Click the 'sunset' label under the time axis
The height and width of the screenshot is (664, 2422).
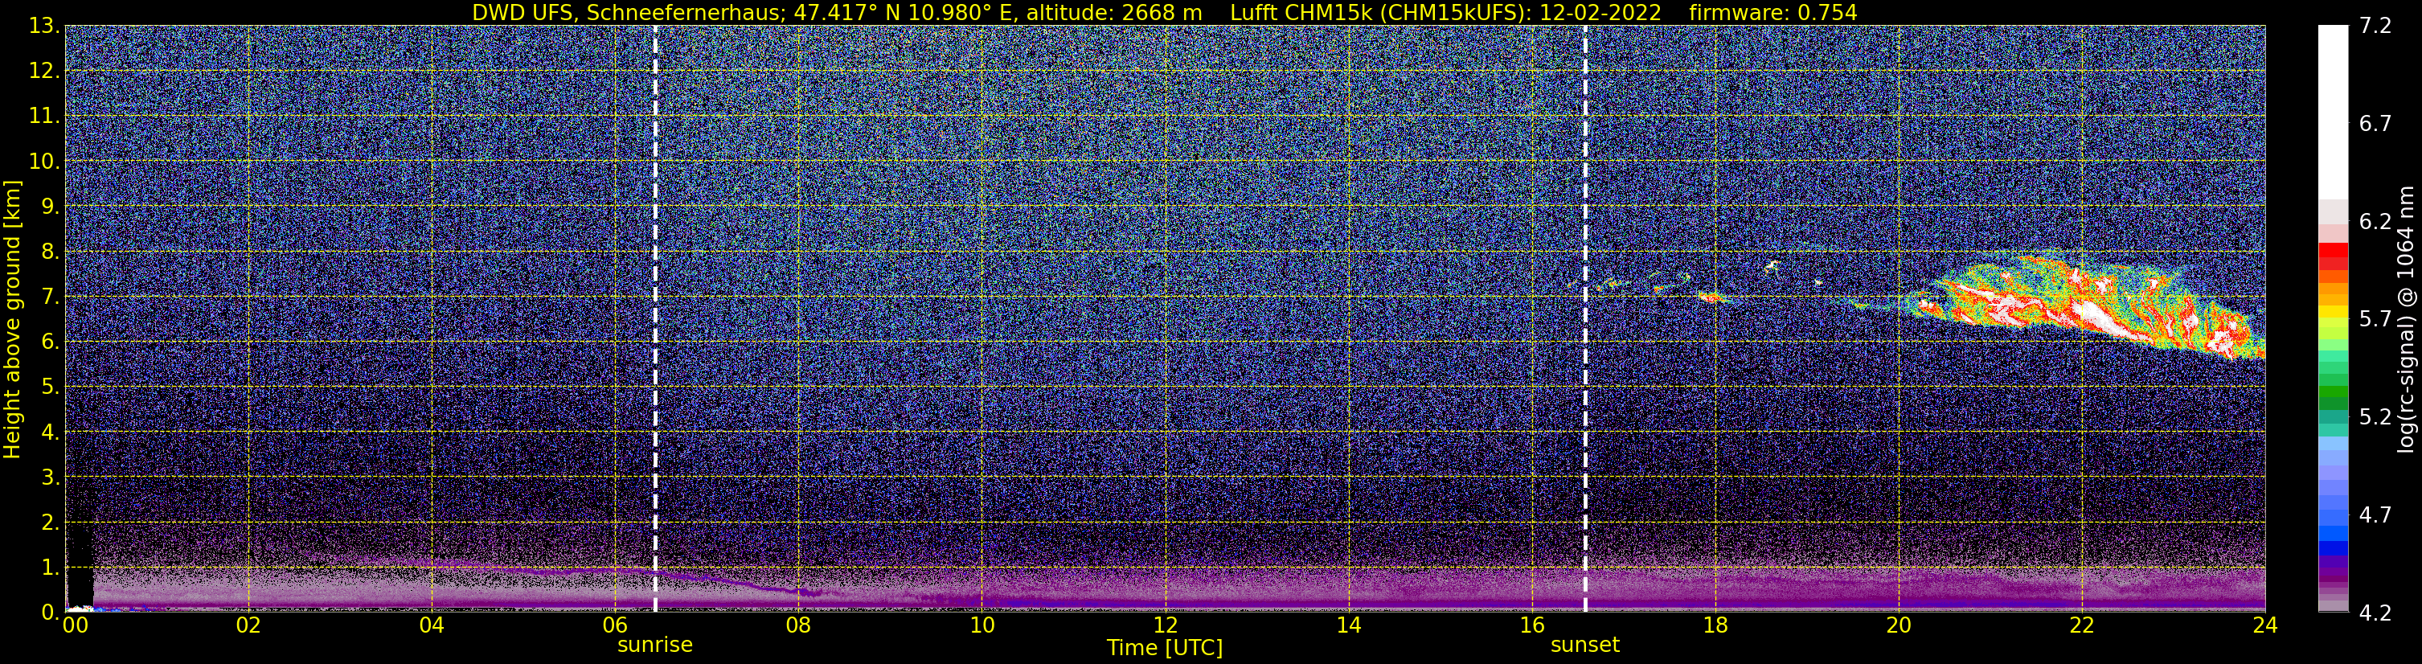[1585, 646]
